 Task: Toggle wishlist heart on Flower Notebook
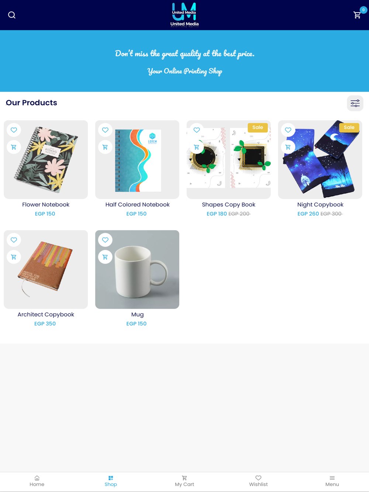coord(14,130)
